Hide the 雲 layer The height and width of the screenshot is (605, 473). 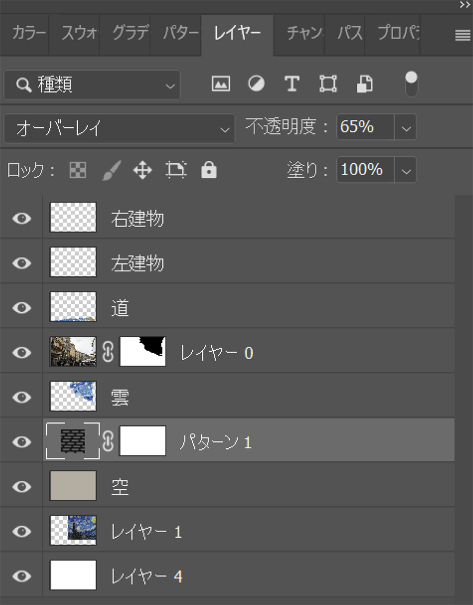(x=22, y=397)
